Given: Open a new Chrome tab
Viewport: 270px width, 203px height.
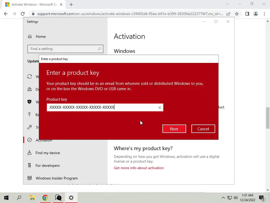Looking at the screenshot, I should (71, 5).
